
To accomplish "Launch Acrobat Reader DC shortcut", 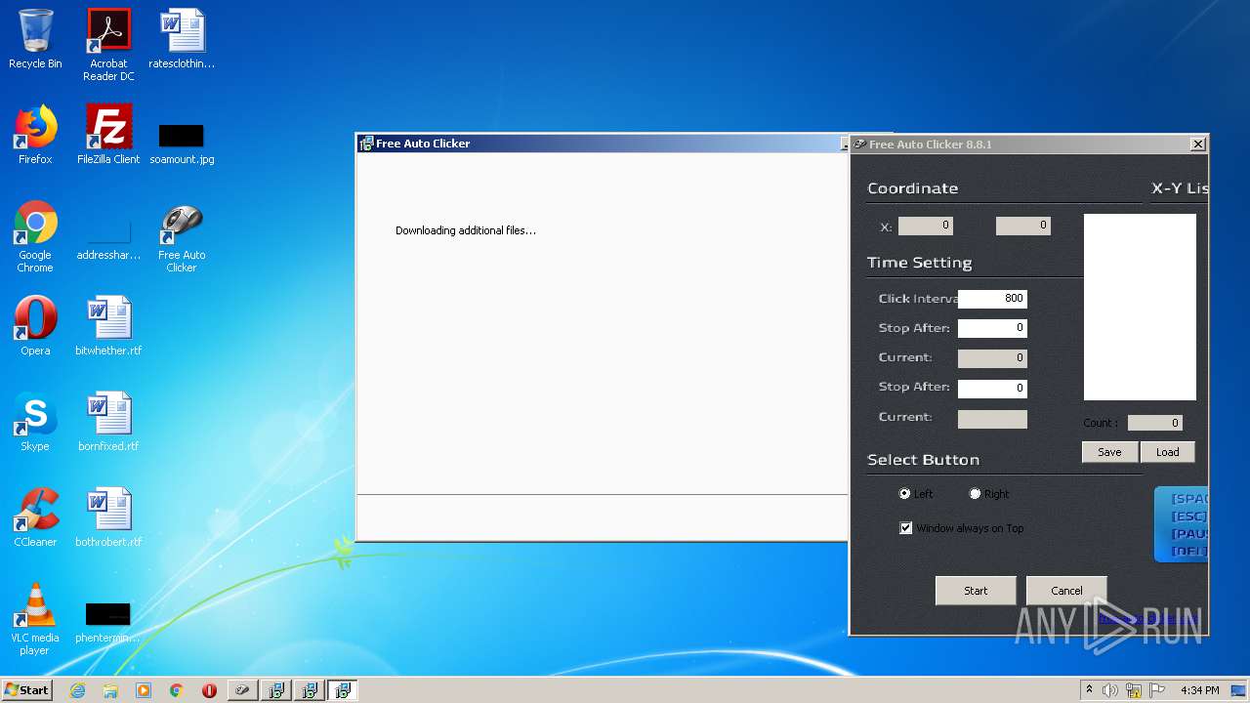I will [x=108, y=45].
